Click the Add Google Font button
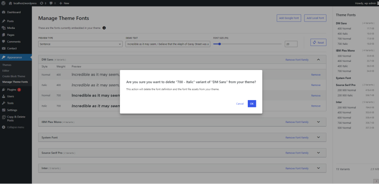The width and height of the screenshot is (379, 184). pos(289,18)
